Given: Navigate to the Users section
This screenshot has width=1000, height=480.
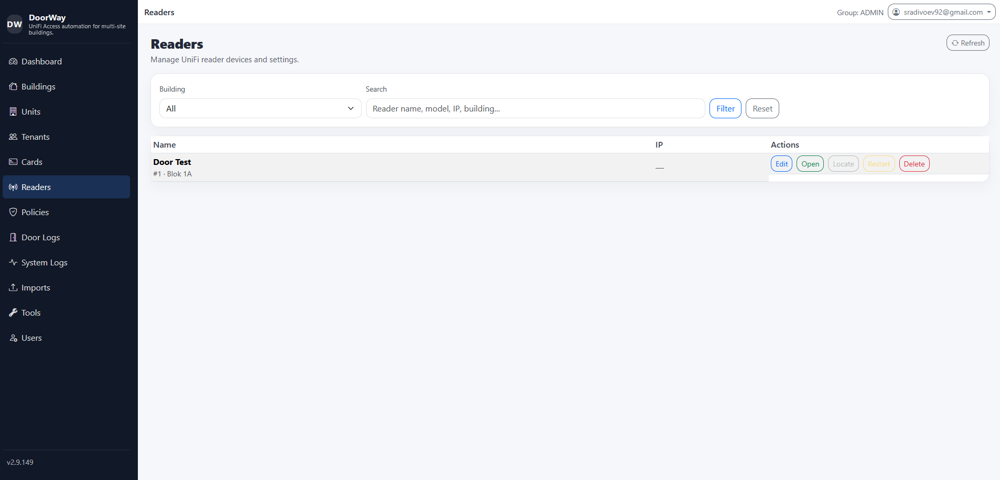Looking at the screenshot, I should (31, 338).
